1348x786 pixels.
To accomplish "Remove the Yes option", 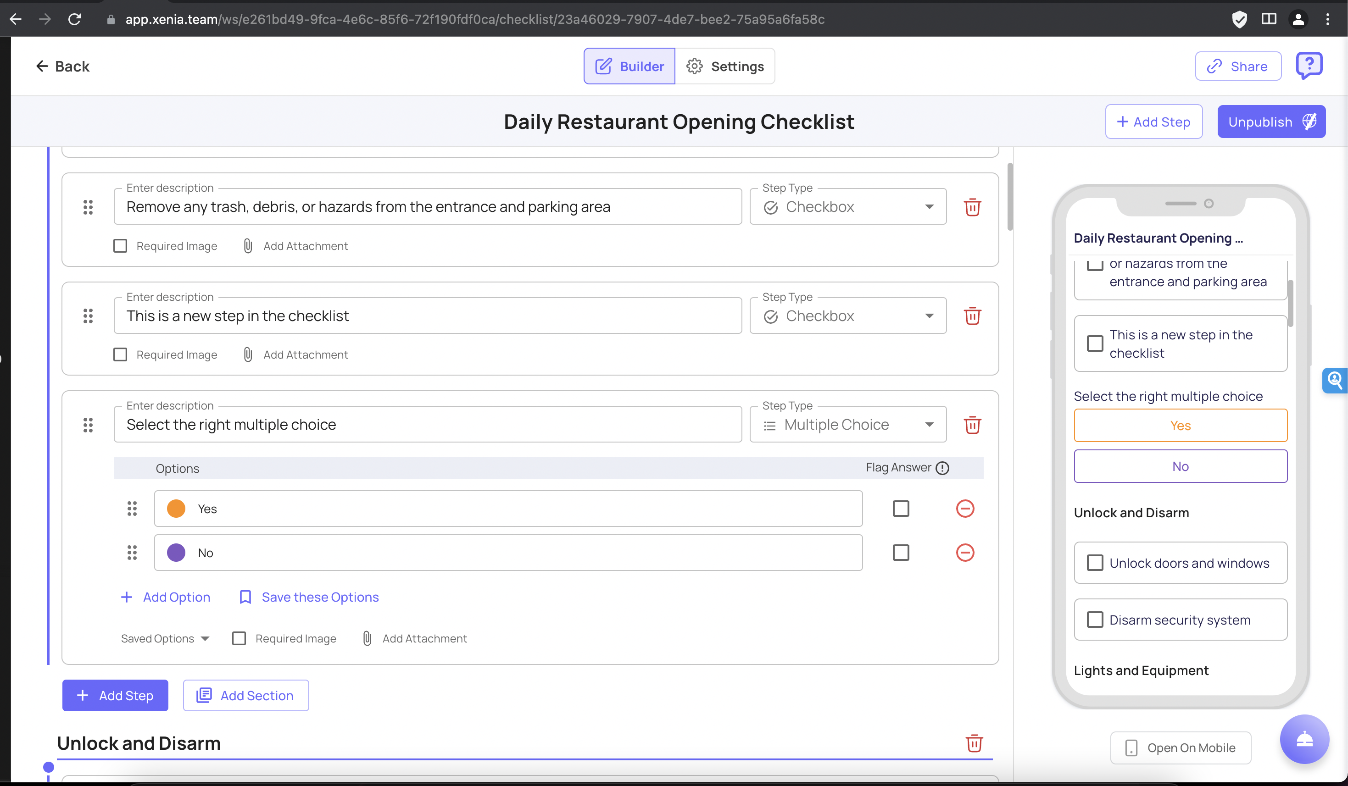I will tap(965, 509).
